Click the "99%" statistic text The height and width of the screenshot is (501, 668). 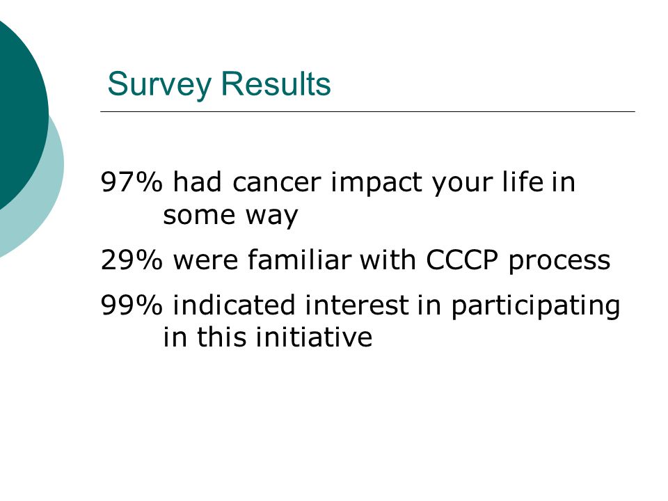pyautogui.click(x=132, y=305)
